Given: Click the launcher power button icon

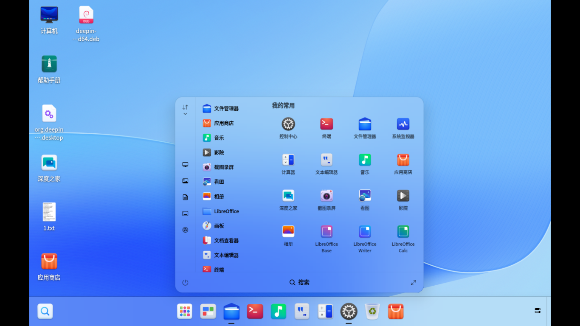Looking at the screenshot, I should click(185, 282).
